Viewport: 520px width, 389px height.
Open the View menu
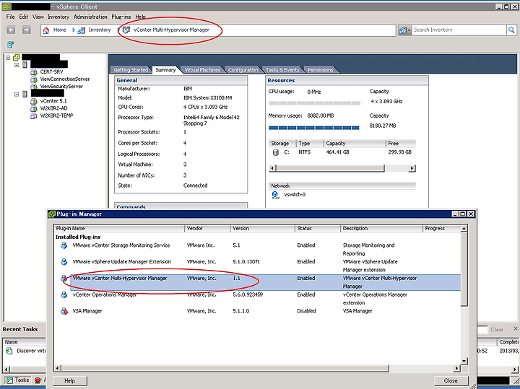click(38, 17)
